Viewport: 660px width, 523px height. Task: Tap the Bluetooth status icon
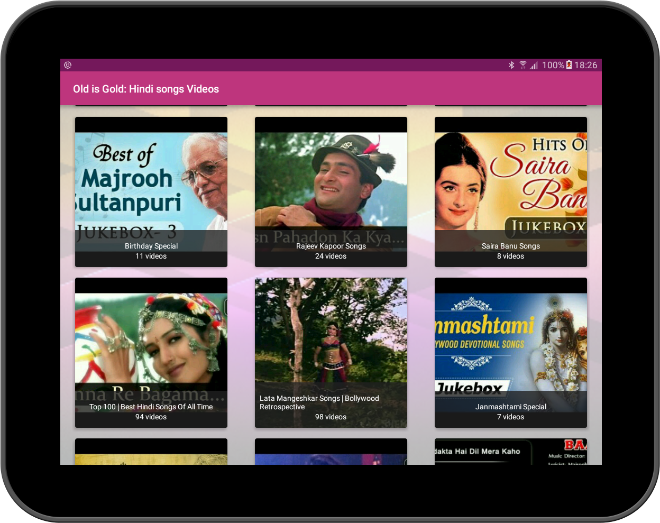(511, 65)
